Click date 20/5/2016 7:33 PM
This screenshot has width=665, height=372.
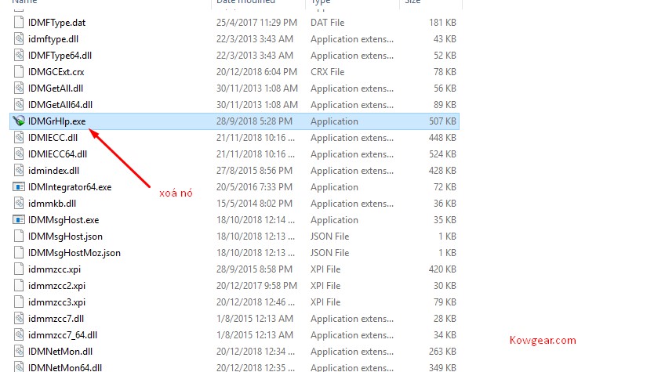pos(254,187)
